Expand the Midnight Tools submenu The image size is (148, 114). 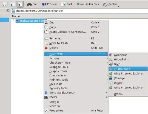point(76,80)
